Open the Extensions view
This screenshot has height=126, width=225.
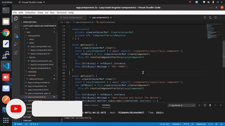(16, 52)
